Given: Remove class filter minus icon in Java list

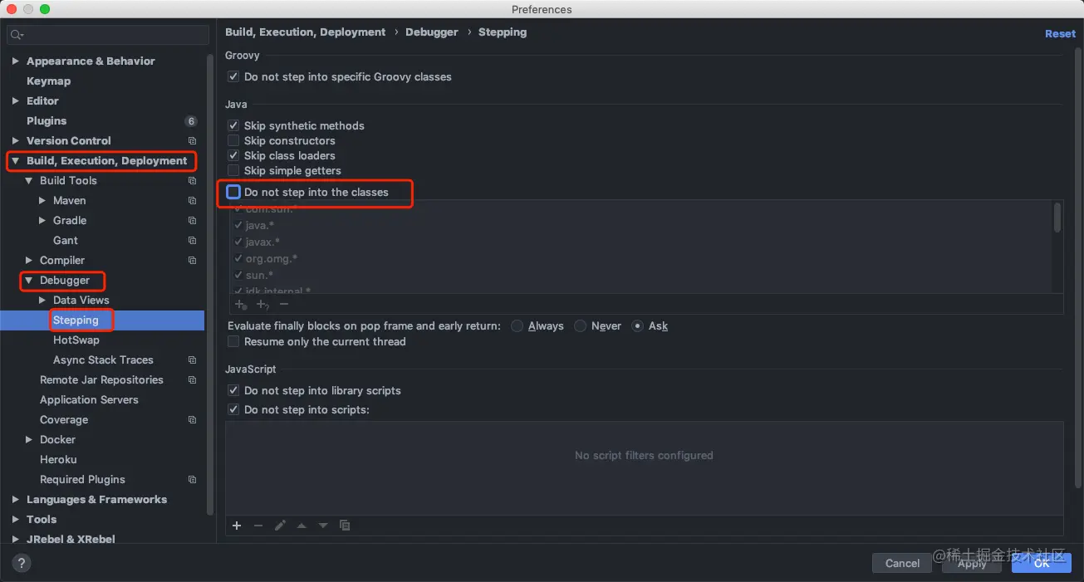Looking at the screenshot, I should pyautogui.click(x=284, y=305).
